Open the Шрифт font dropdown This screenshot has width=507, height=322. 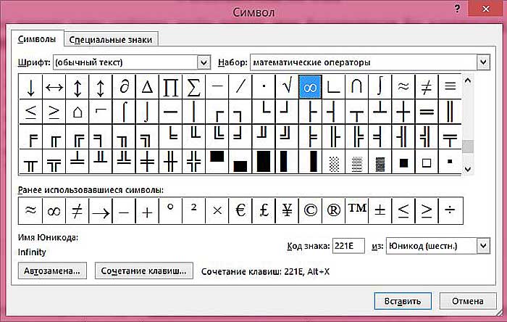pyautogui.click(x=204, y=63)
